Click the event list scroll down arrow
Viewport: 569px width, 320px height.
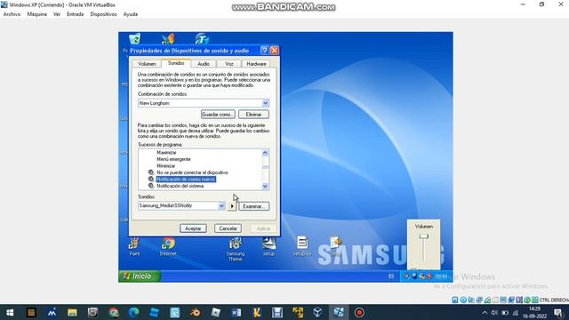265,186
